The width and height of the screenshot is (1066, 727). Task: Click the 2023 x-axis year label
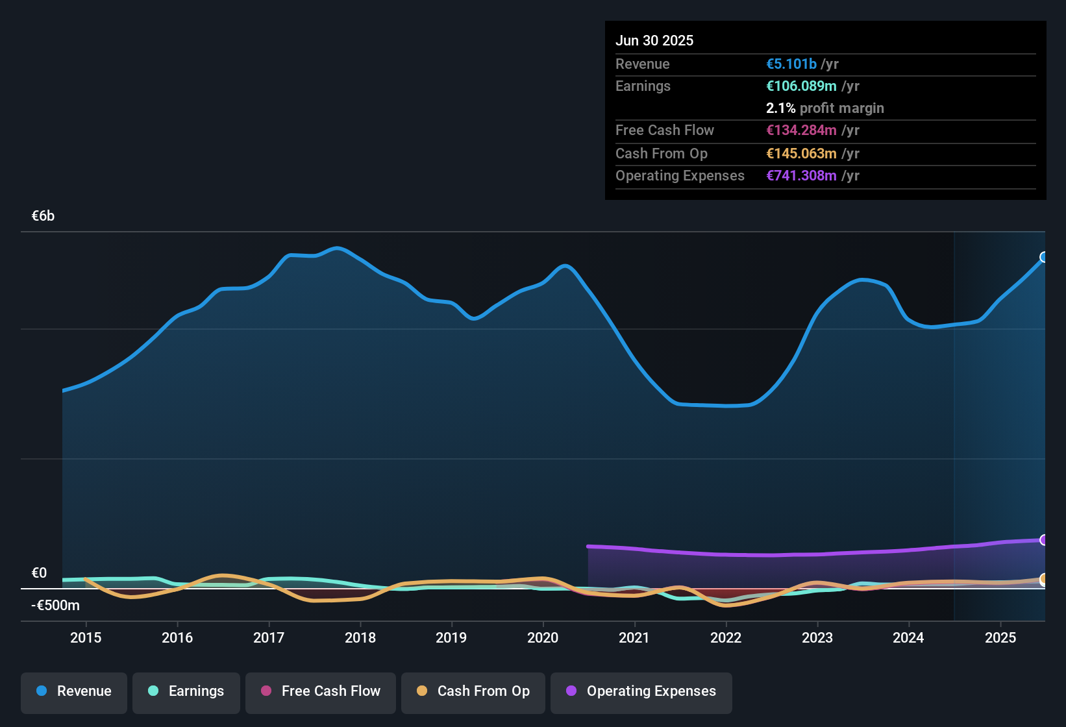tap(817, 637)
